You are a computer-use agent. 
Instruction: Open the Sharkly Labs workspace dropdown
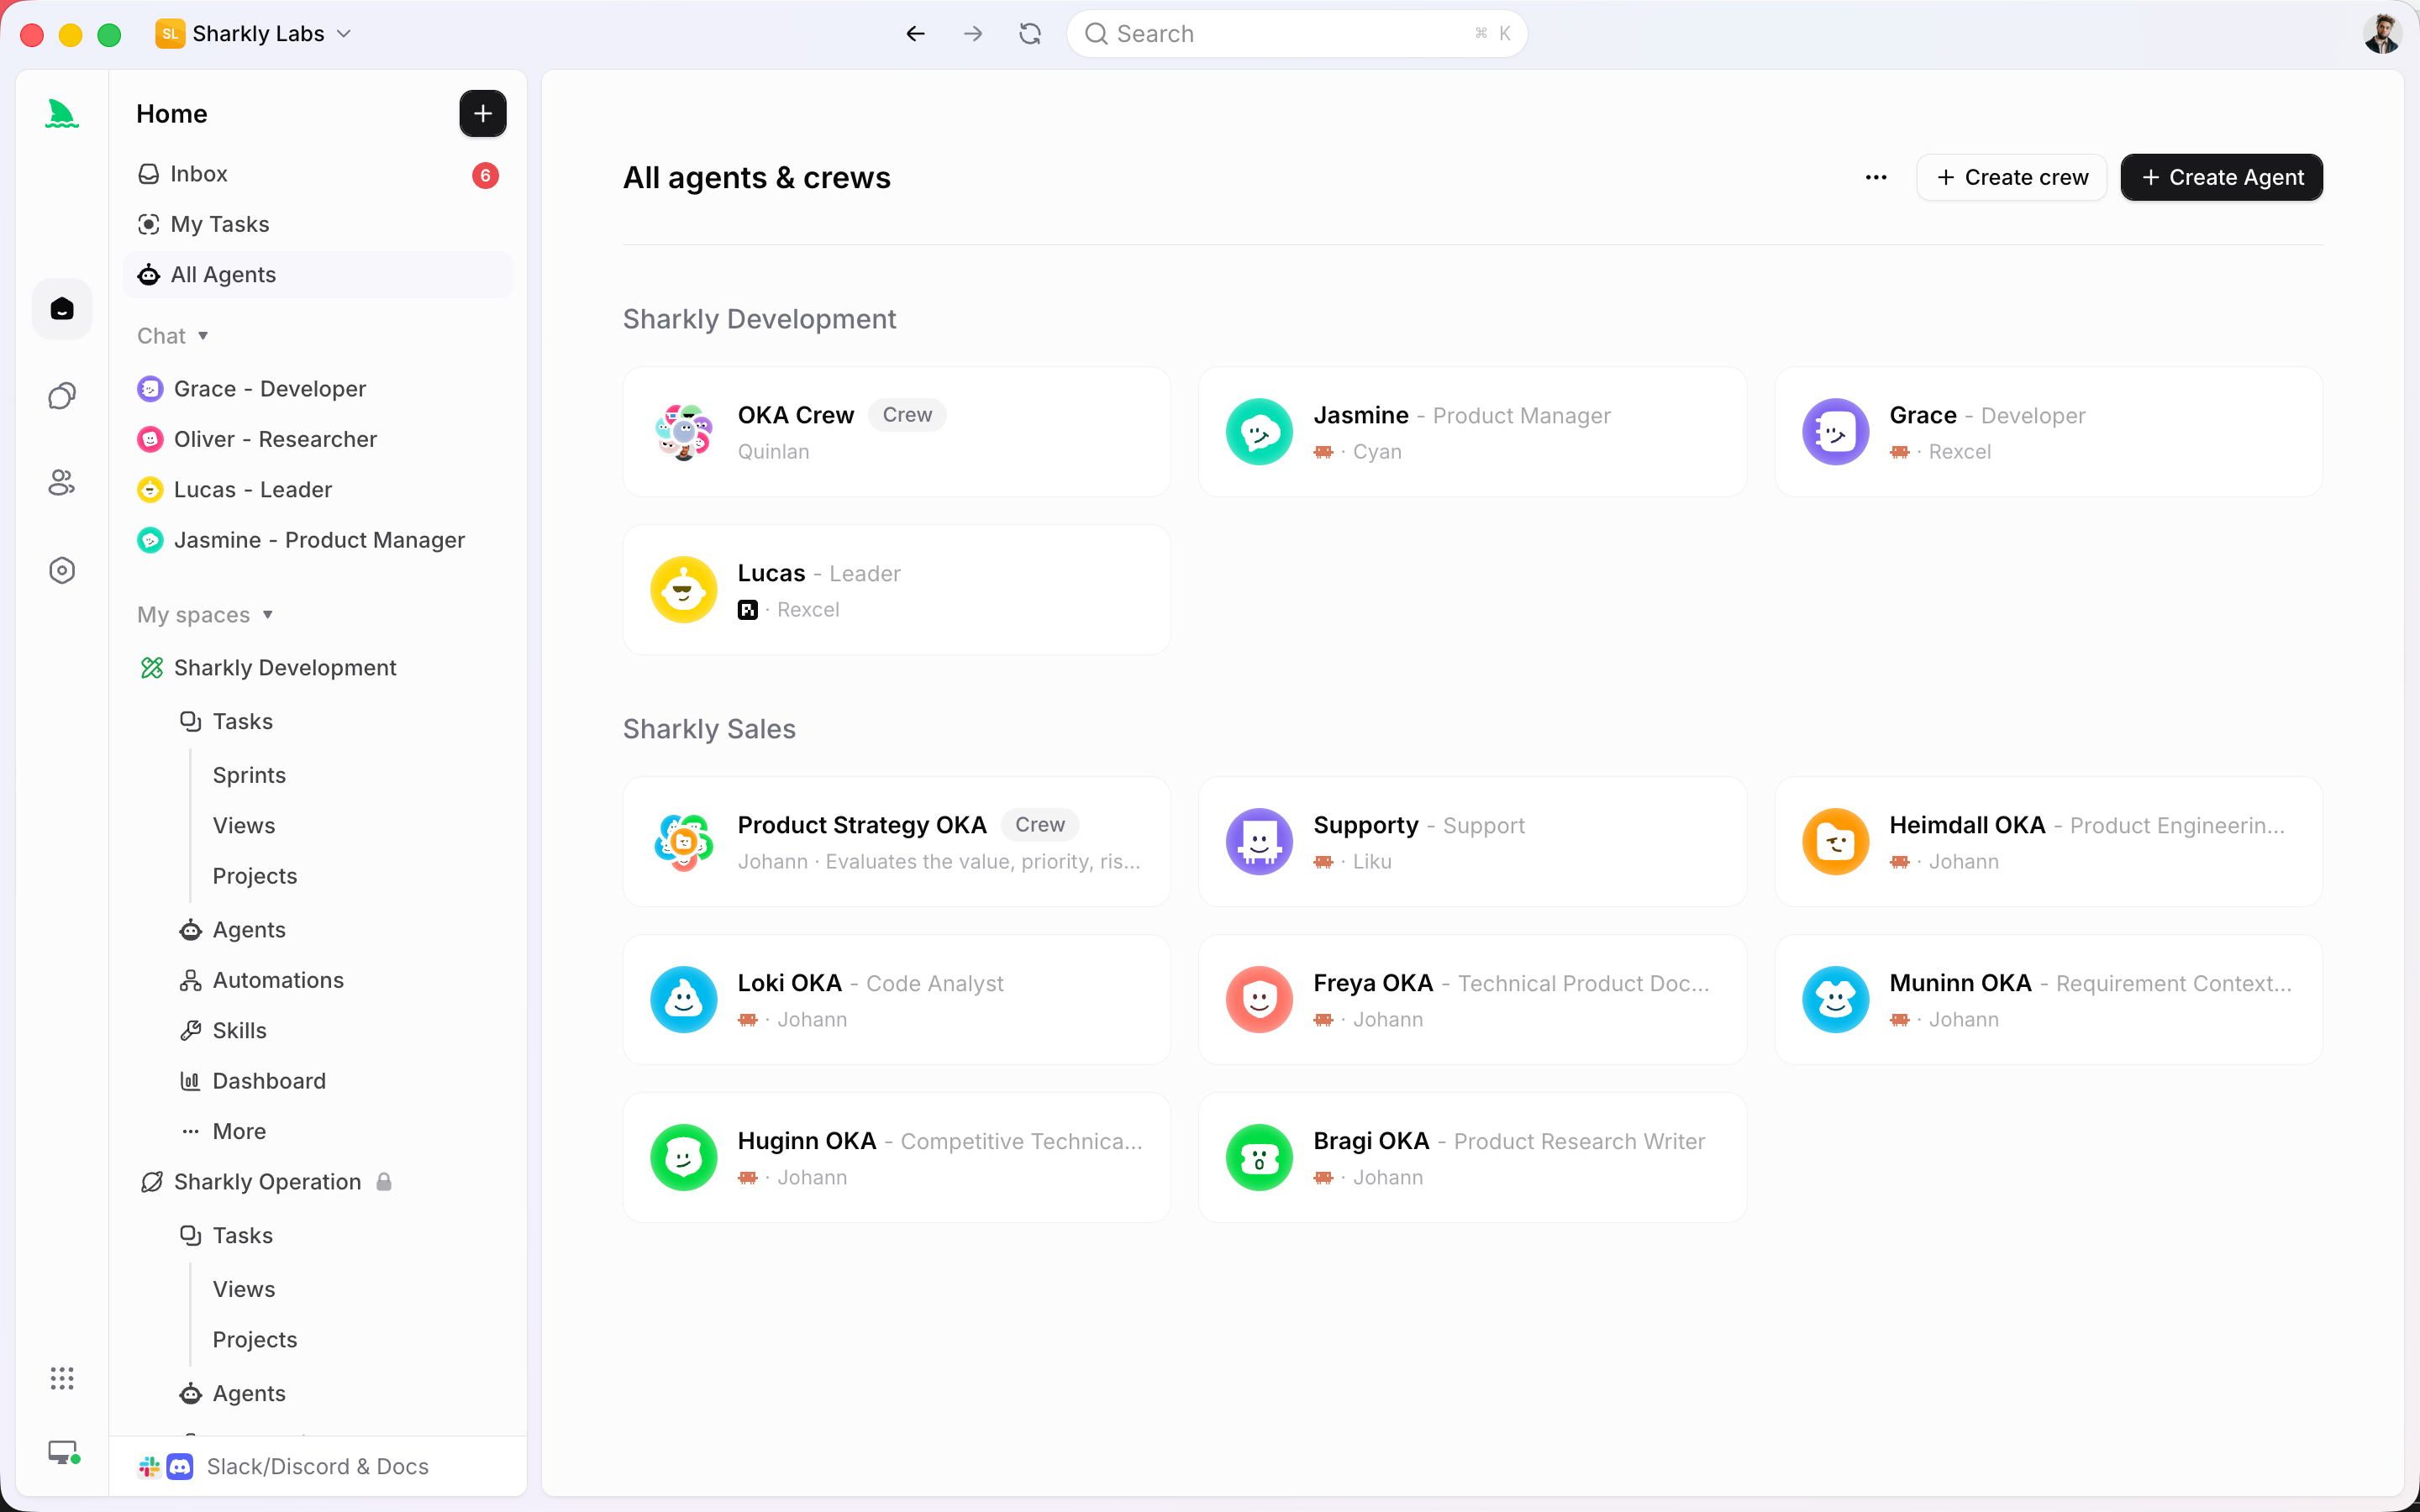tap(254, 34)
